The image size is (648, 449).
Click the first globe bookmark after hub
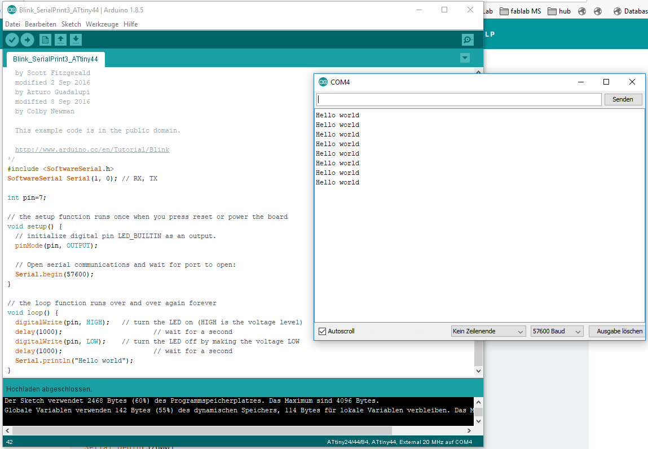582,11
